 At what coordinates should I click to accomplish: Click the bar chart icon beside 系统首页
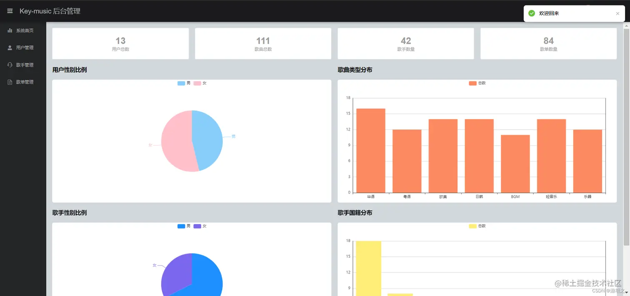10,30
